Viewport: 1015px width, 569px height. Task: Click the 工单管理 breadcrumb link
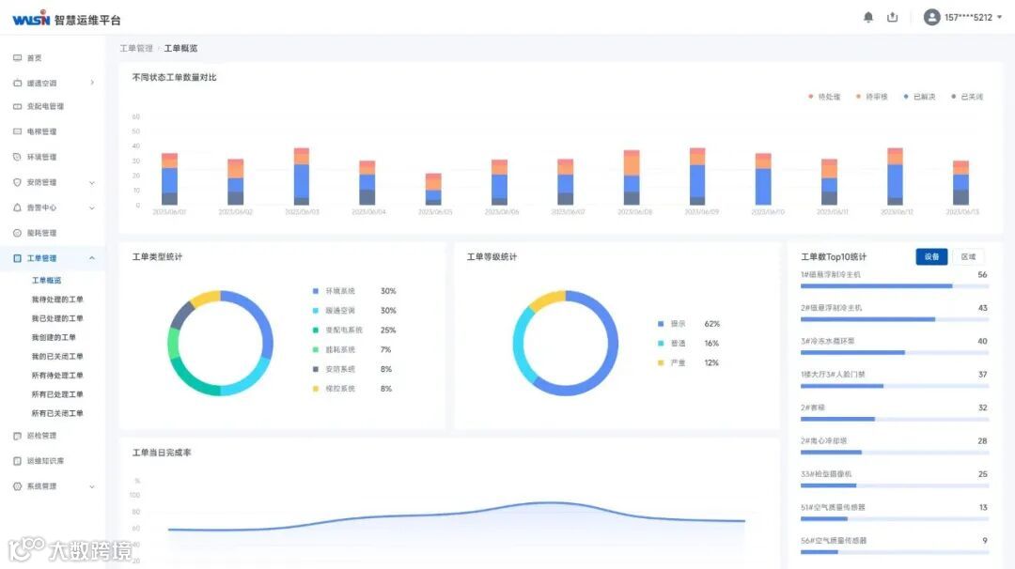coord(136,49)
